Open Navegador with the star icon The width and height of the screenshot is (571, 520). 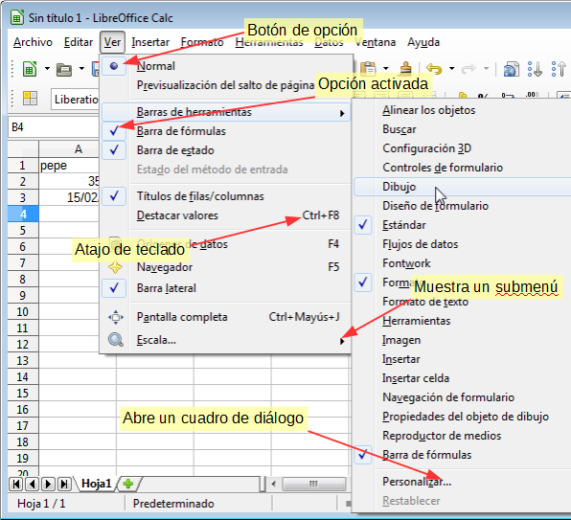115,267
